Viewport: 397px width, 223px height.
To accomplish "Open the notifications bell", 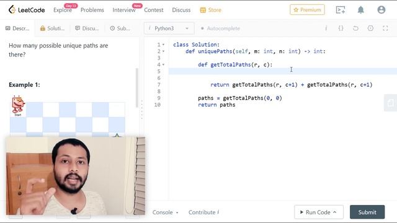I will coord(361,10).
